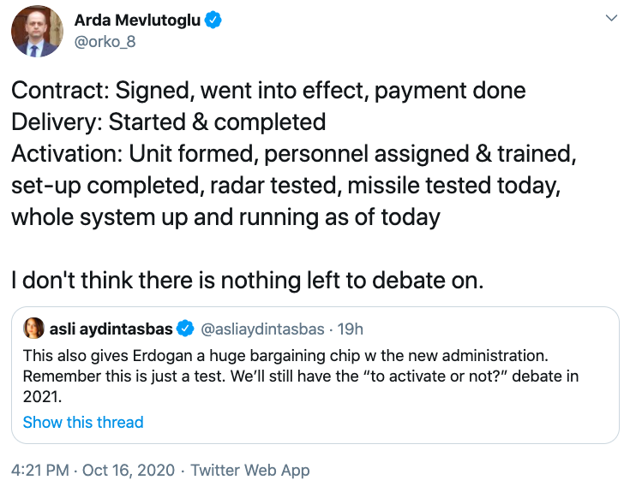Open the tweet options chevron menu
The width and height of the screenshot is (624, 486).
611,18
